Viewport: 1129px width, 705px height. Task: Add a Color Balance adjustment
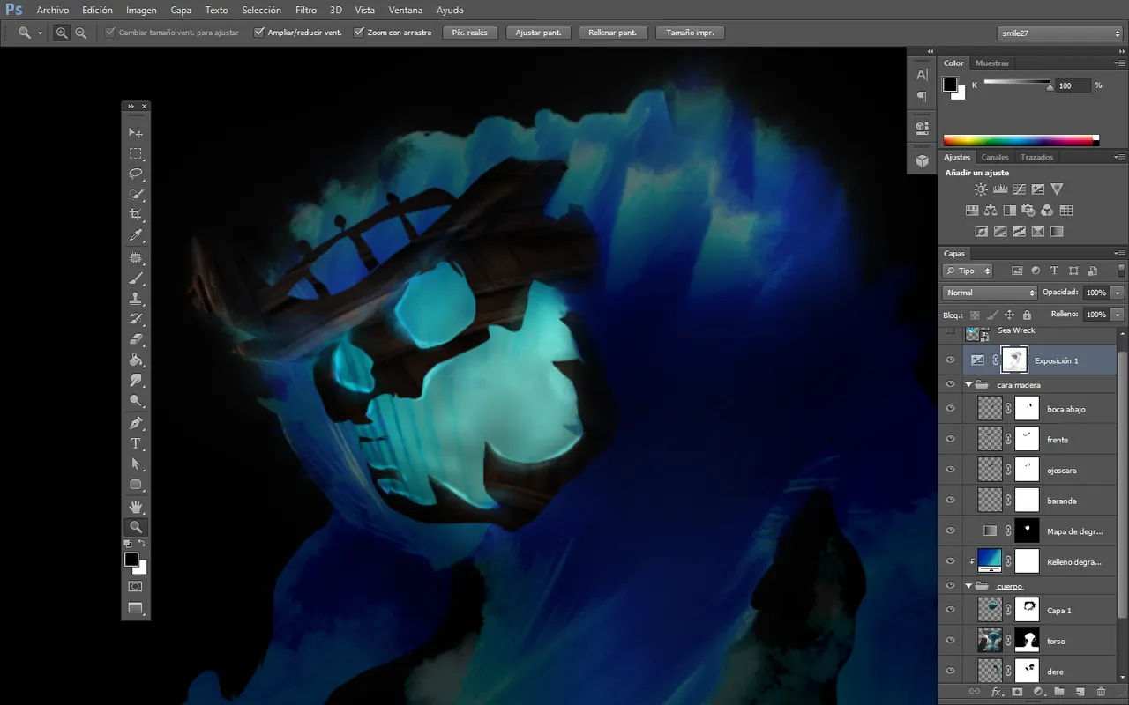click(x=991, y=211)
